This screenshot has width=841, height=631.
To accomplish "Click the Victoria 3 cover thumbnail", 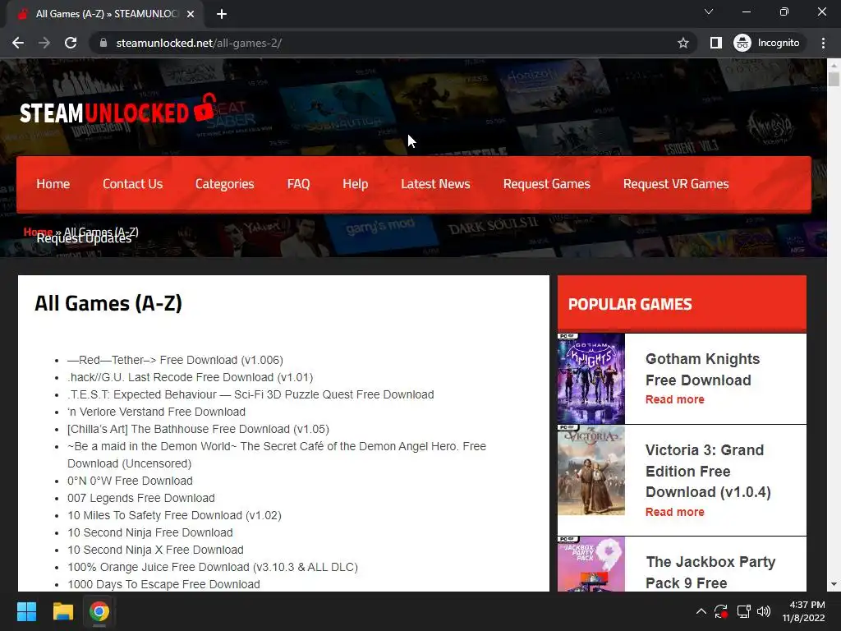I will (591, 470).
